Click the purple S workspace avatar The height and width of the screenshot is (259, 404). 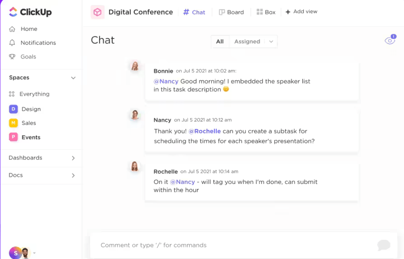pos(15,253)
